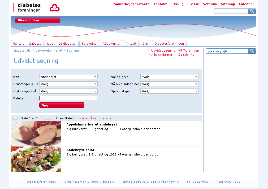The image size is (268, 189).
Task: Click the Tip en ven link text
Action: pyautogui.click(x=191, y=51)
